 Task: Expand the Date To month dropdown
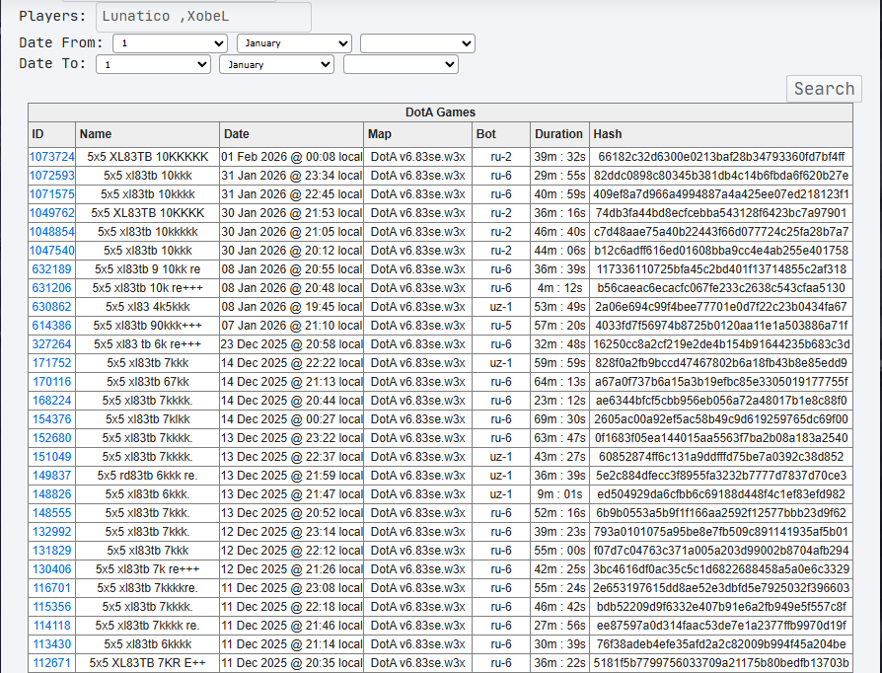[x=277, y=64]
